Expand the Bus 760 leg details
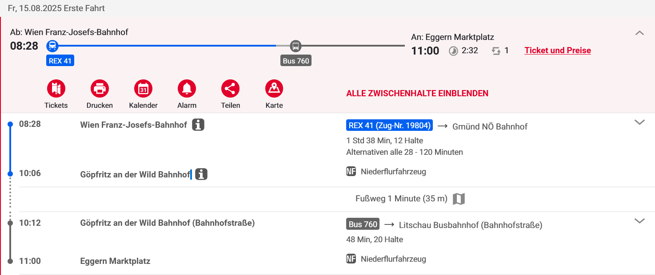Viewport: 655px width, 275px height. (x=639, y=221)
